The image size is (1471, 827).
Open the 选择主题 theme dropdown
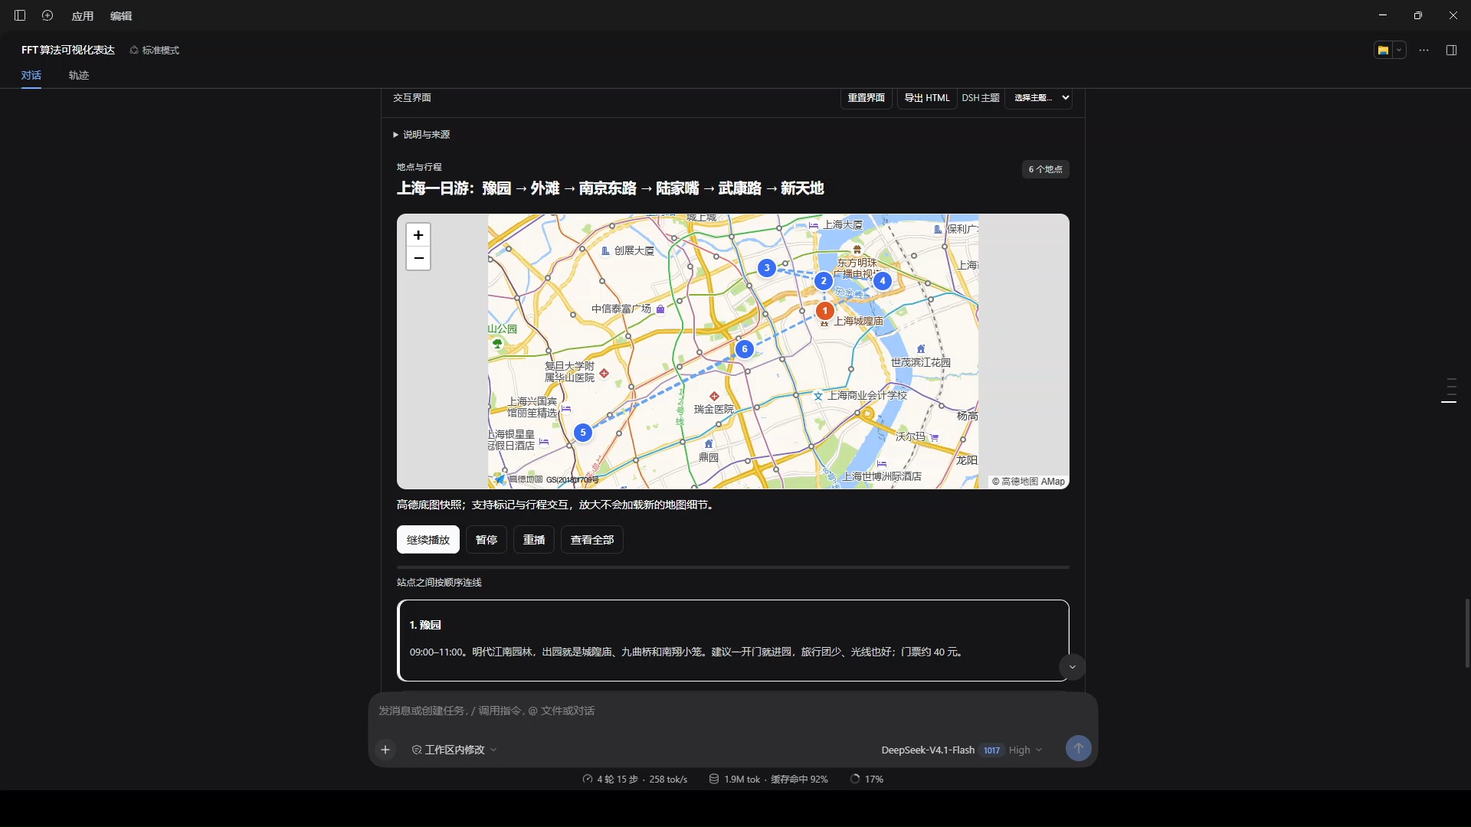[x=1038, y=98]
